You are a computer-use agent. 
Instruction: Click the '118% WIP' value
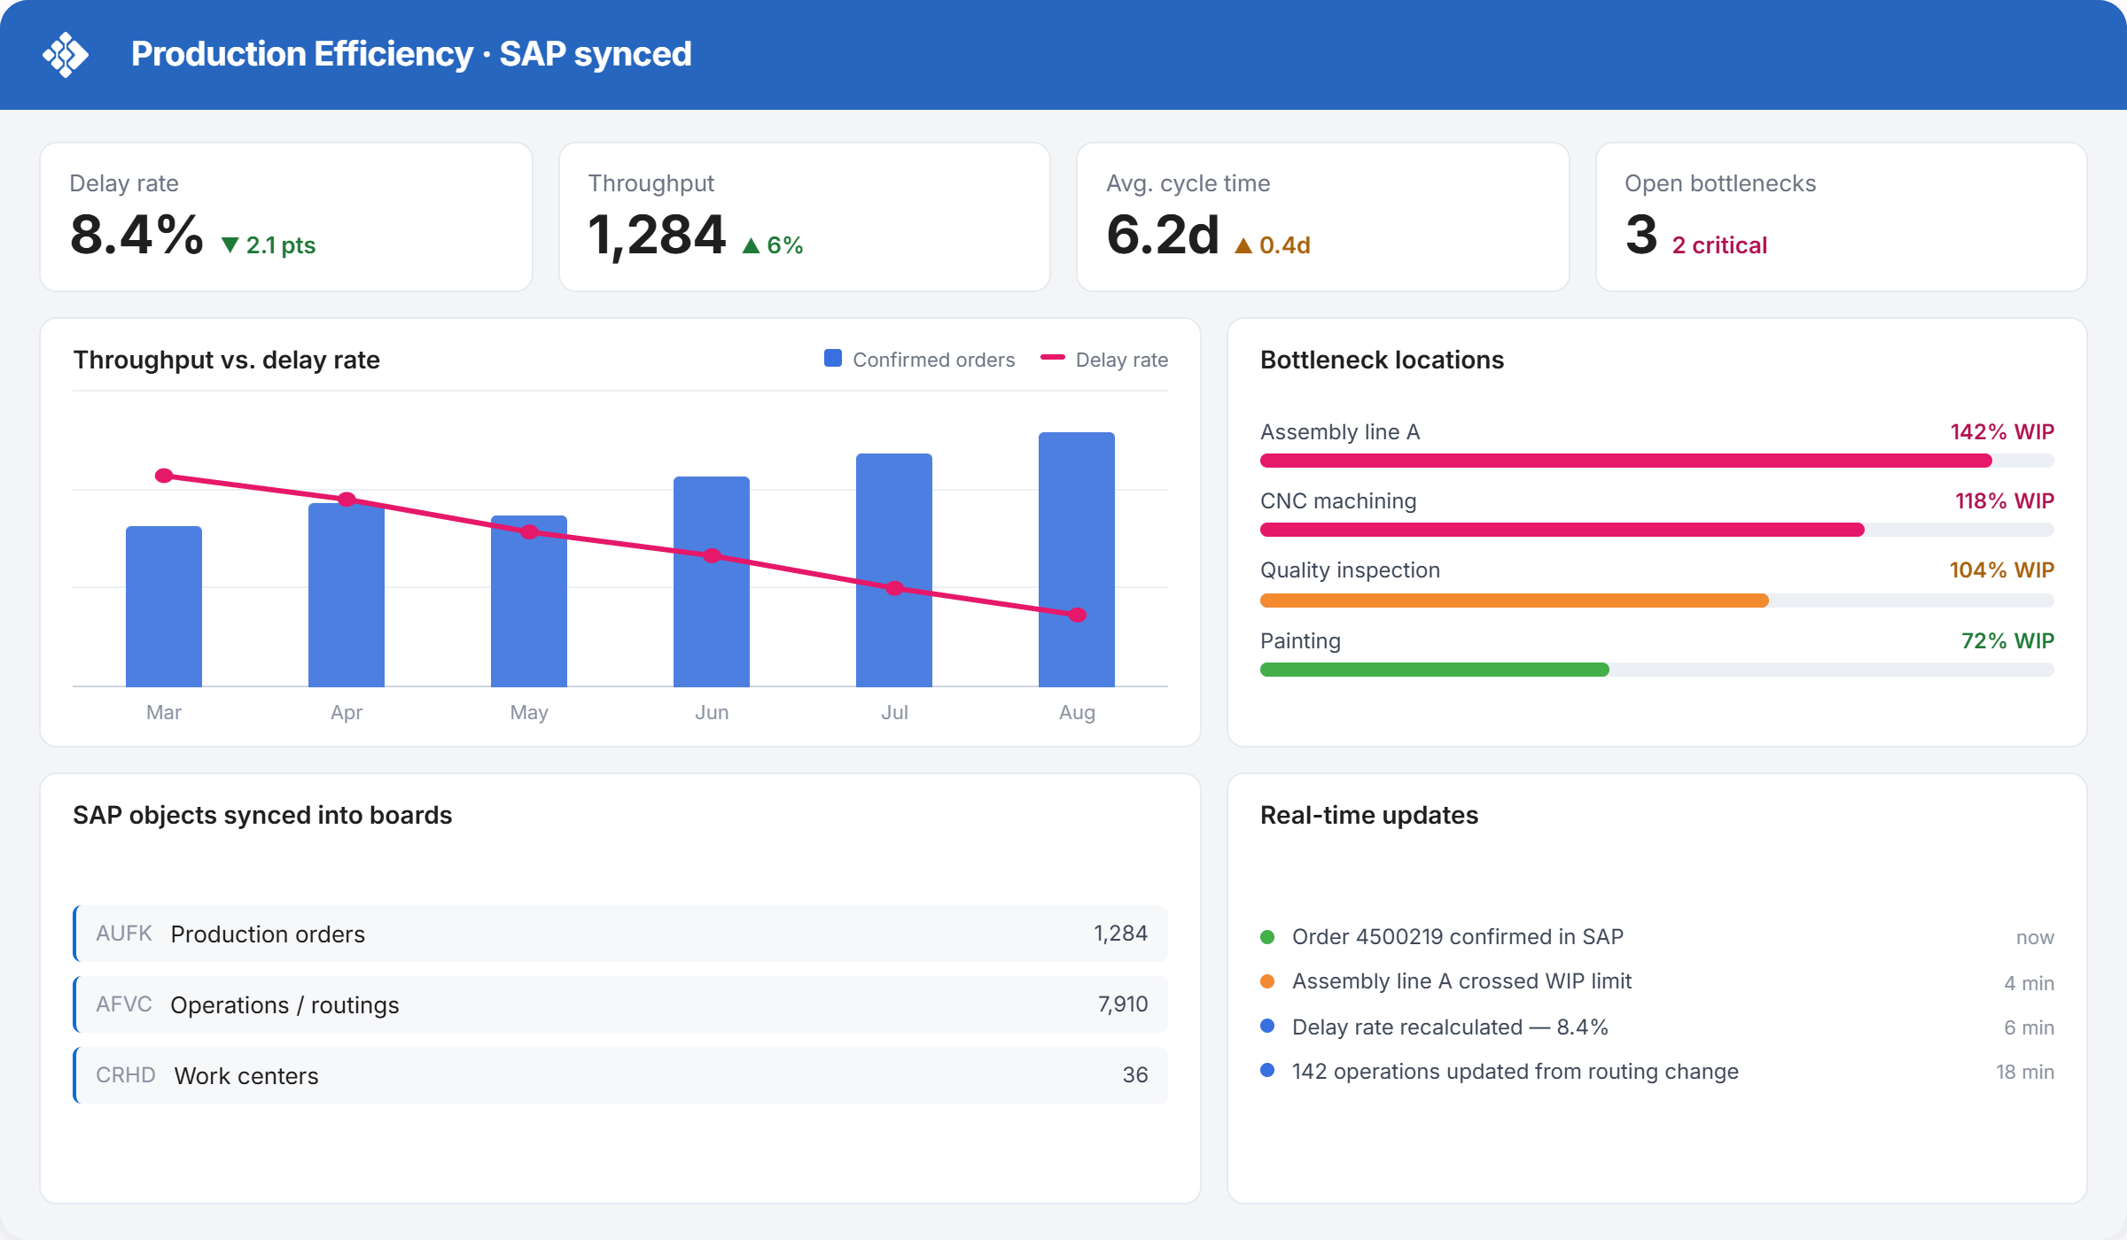pos(2005,501)
